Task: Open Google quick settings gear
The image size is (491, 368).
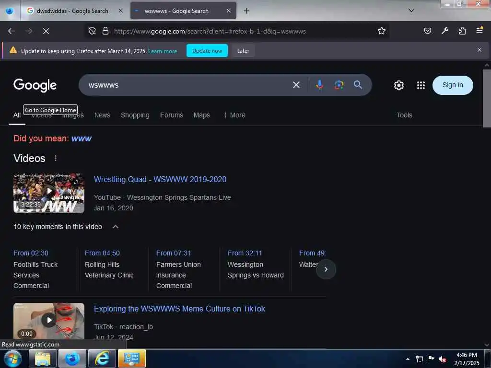Action: tap(398, 85)
